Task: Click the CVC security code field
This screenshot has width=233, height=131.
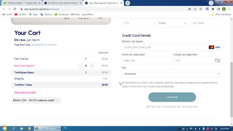Action: point(197,61)
